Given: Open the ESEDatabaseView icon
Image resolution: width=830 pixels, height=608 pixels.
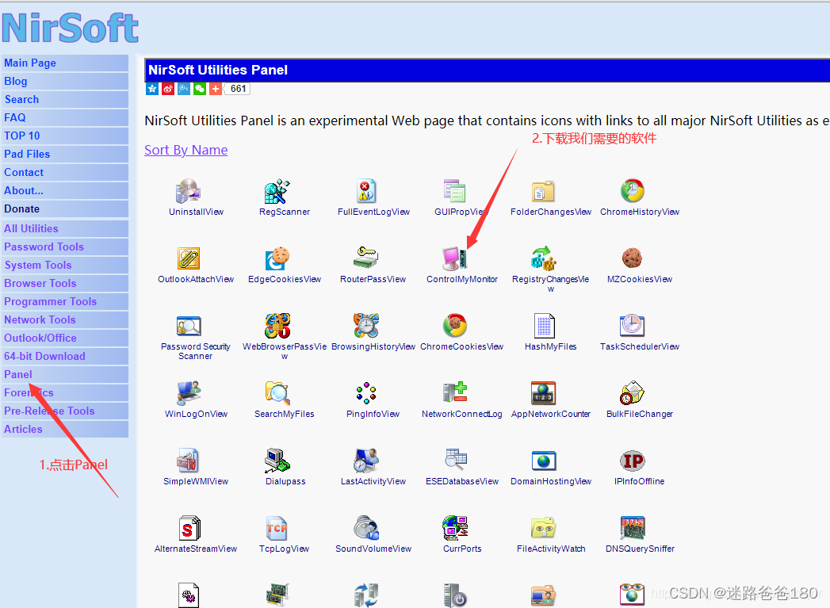Looking at the screenshot, I should 455,461.
